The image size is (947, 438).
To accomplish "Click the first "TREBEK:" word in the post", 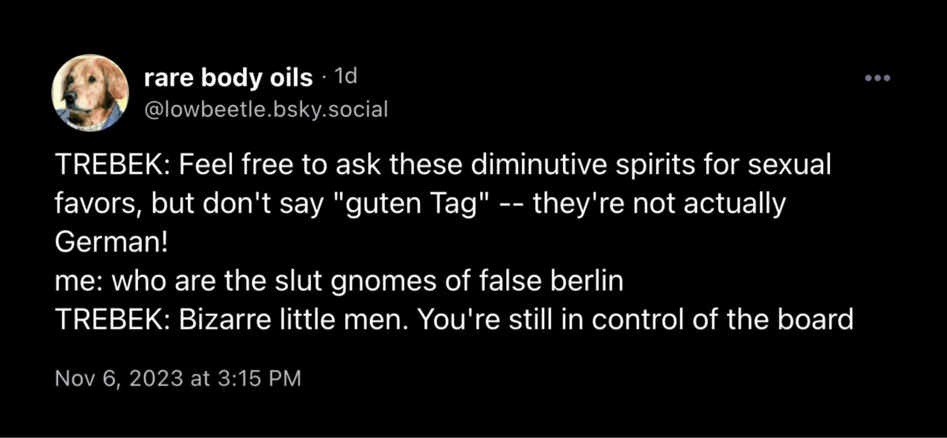I will tap(113, 165).
